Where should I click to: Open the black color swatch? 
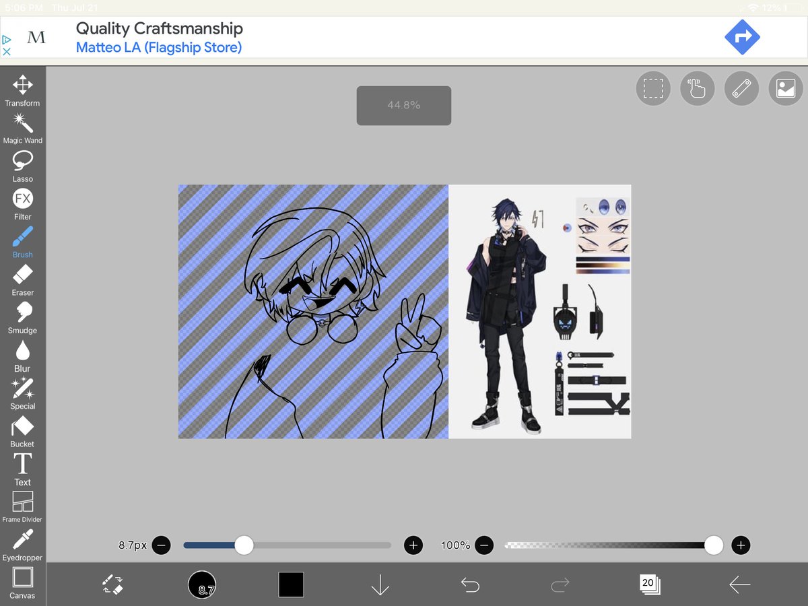(291, 584)
